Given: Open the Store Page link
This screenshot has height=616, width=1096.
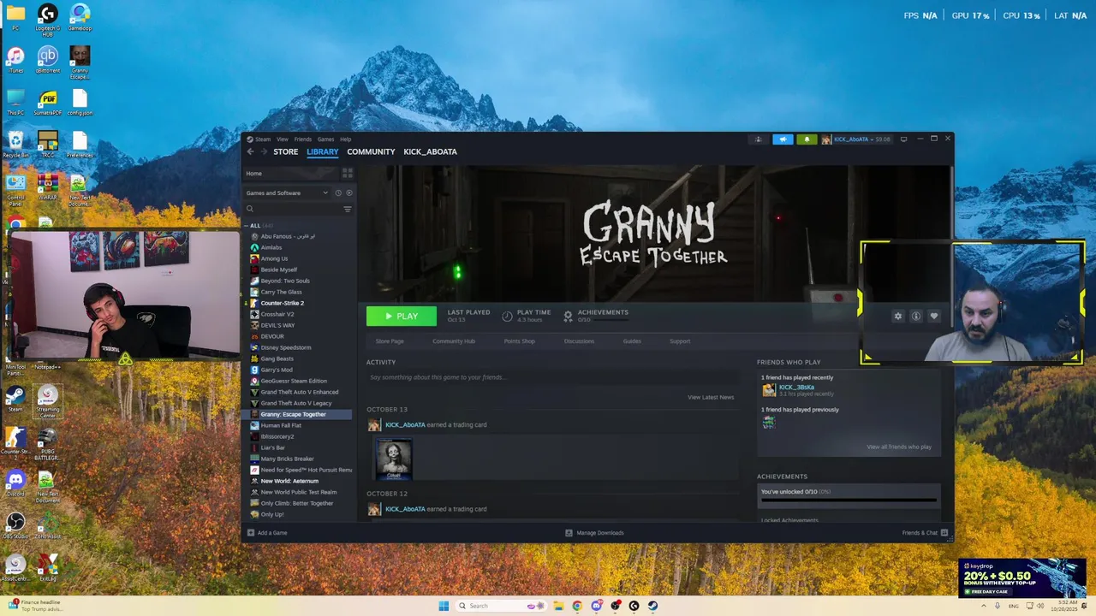Looking at the screenshot, I should tap(390, 341).
